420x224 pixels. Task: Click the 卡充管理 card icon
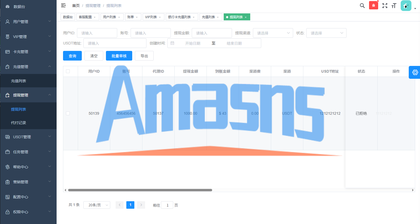(8, 52)
